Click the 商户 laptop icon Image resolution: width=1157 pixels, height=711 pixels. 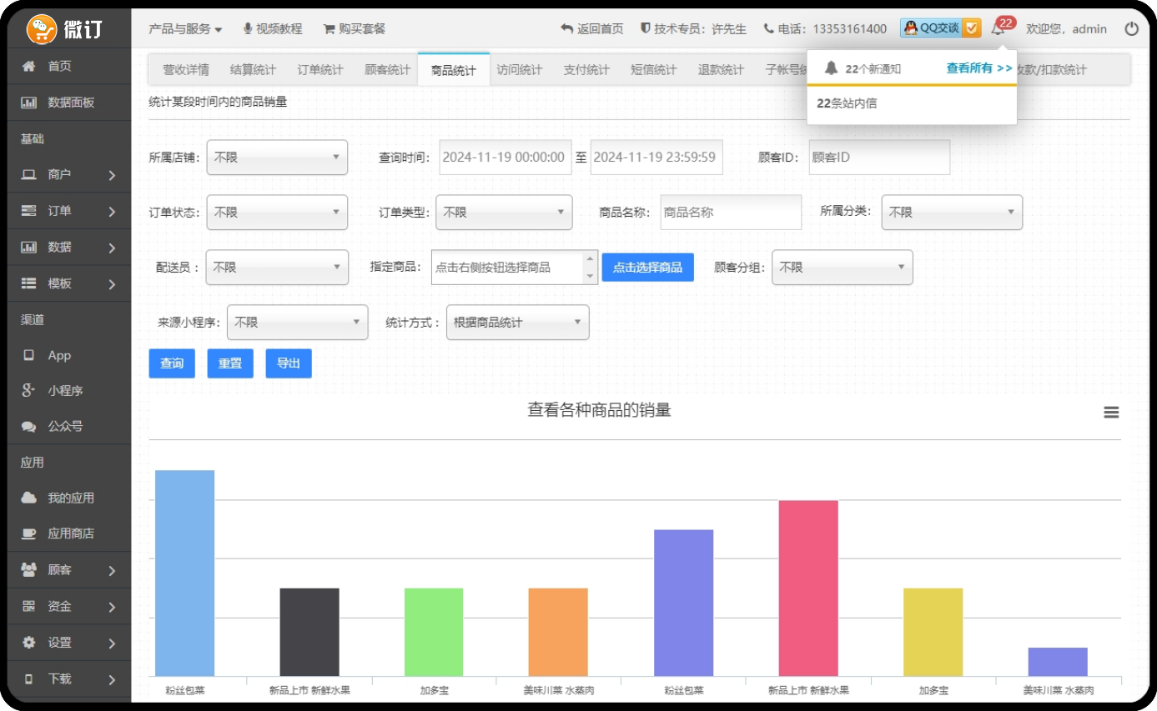point(29,175)
